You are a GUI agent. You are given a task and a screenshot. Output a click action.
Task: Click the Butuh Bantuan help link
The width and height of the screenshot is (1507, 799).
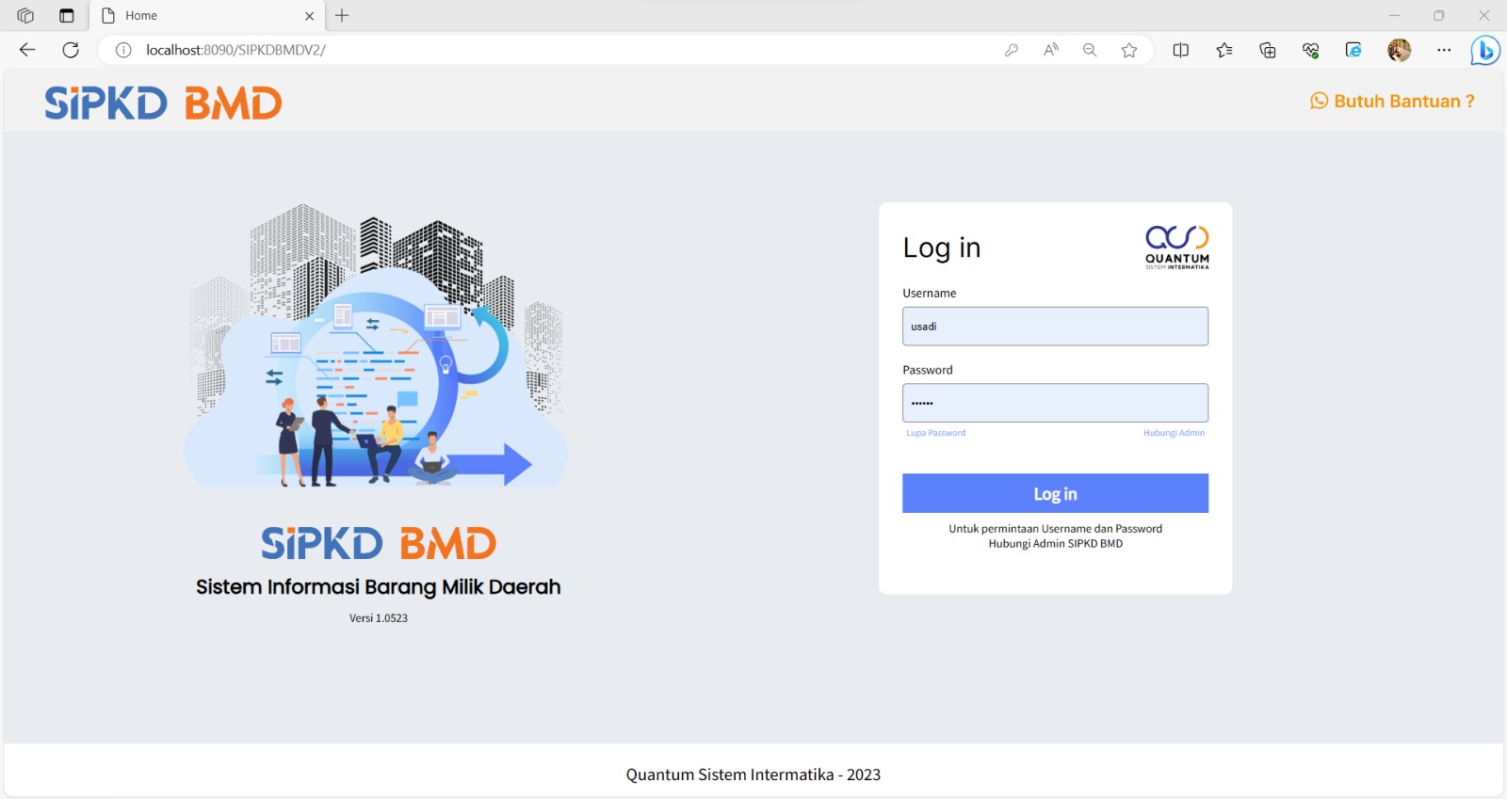[1392, 102]
